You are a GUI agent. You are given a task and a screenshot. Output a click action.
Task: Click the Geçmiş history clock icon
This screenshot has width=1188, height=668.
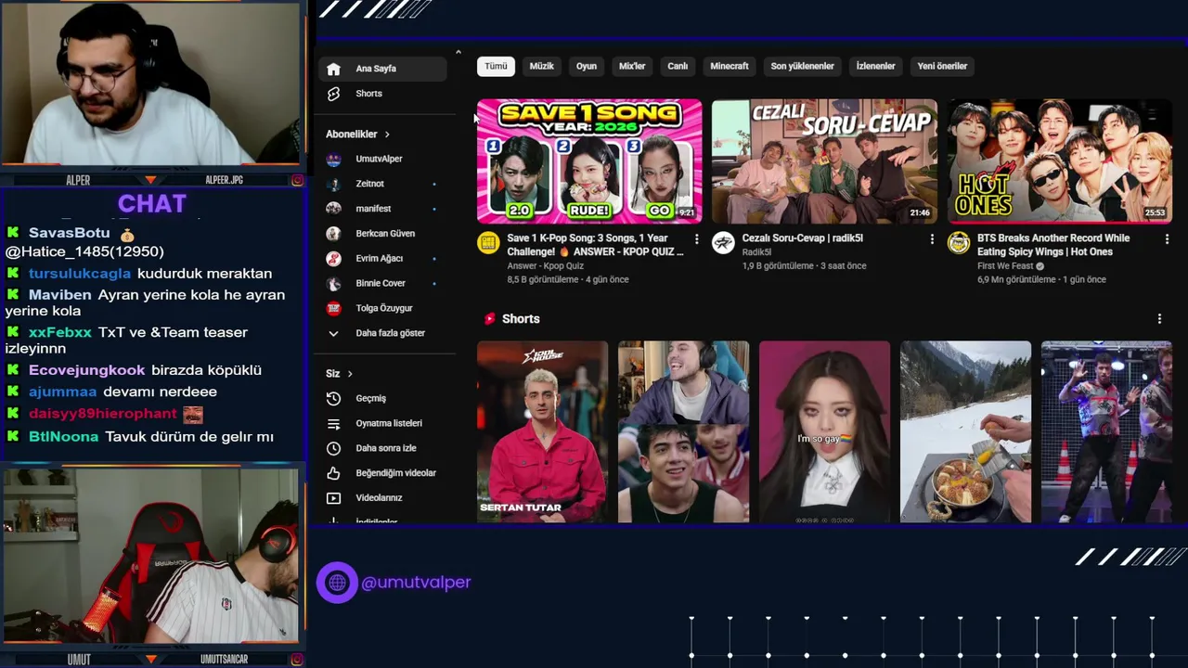[334, 398]
